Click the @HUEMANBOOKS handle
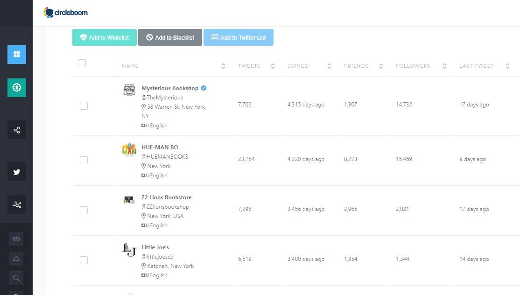 (x=165, y=157)
